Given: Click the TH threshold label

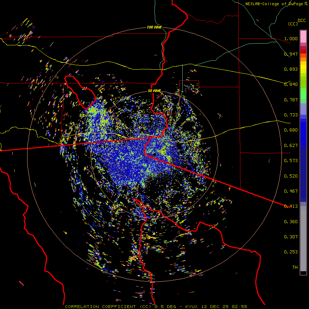Looking at the screenshot, I should [295, 267].
